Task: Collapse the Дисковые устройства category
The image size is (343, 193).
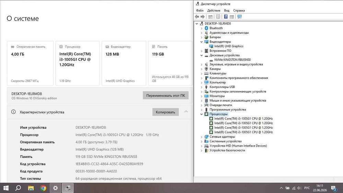Action: (201, 55)
